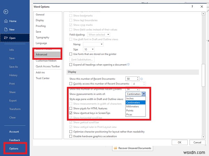Viewport: 209px width, 156px height.
Task: Click scroll down arrow of options pane
Action: pyautogui.click(x=203, y=137)
